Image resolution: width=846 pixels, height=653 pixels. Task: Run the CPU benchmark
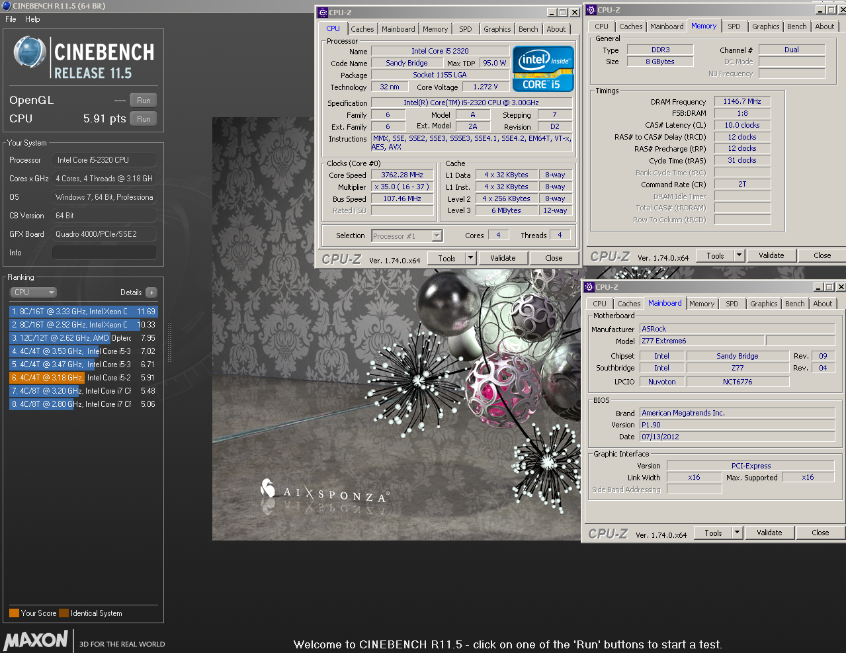click(144, 119)
